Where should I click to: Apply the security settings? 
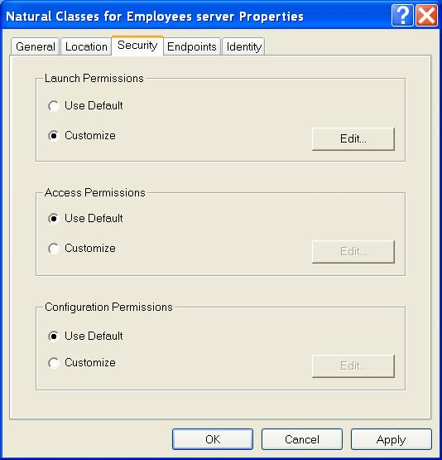[x=392, y=439]
